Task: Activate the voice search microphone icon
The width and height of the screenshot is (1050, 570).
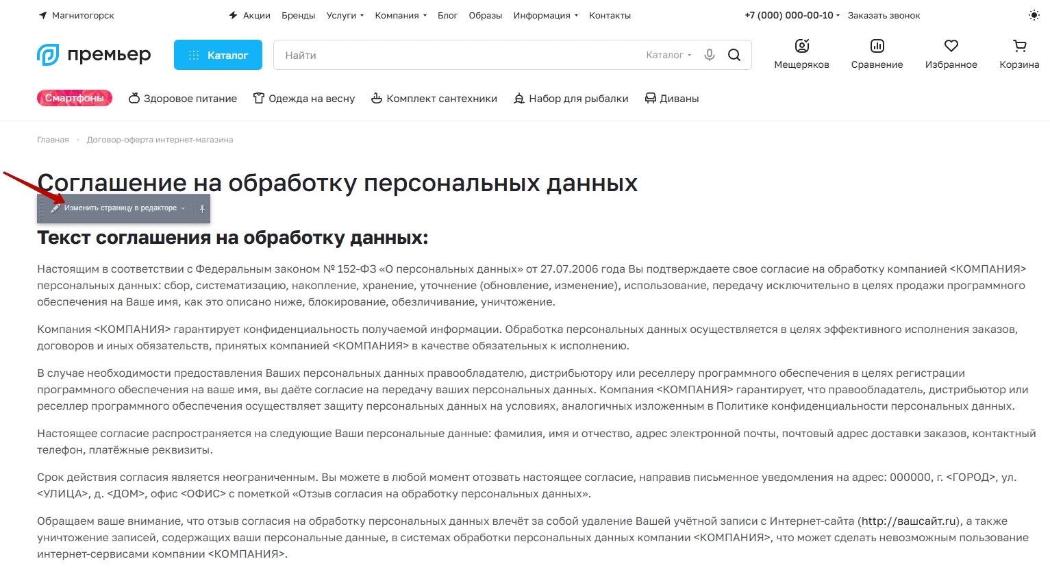Action: tap(710, 55)
